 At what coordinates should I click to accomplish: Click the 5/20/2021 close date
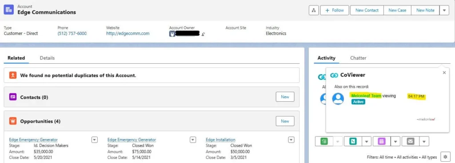pyautogui.click(x=43, y=158)
